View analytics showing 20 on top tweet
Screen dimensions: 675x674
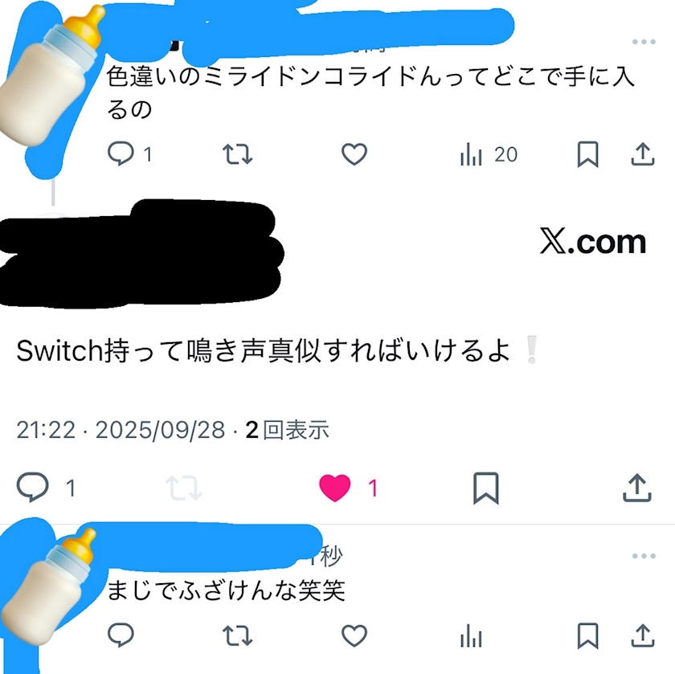489,154
